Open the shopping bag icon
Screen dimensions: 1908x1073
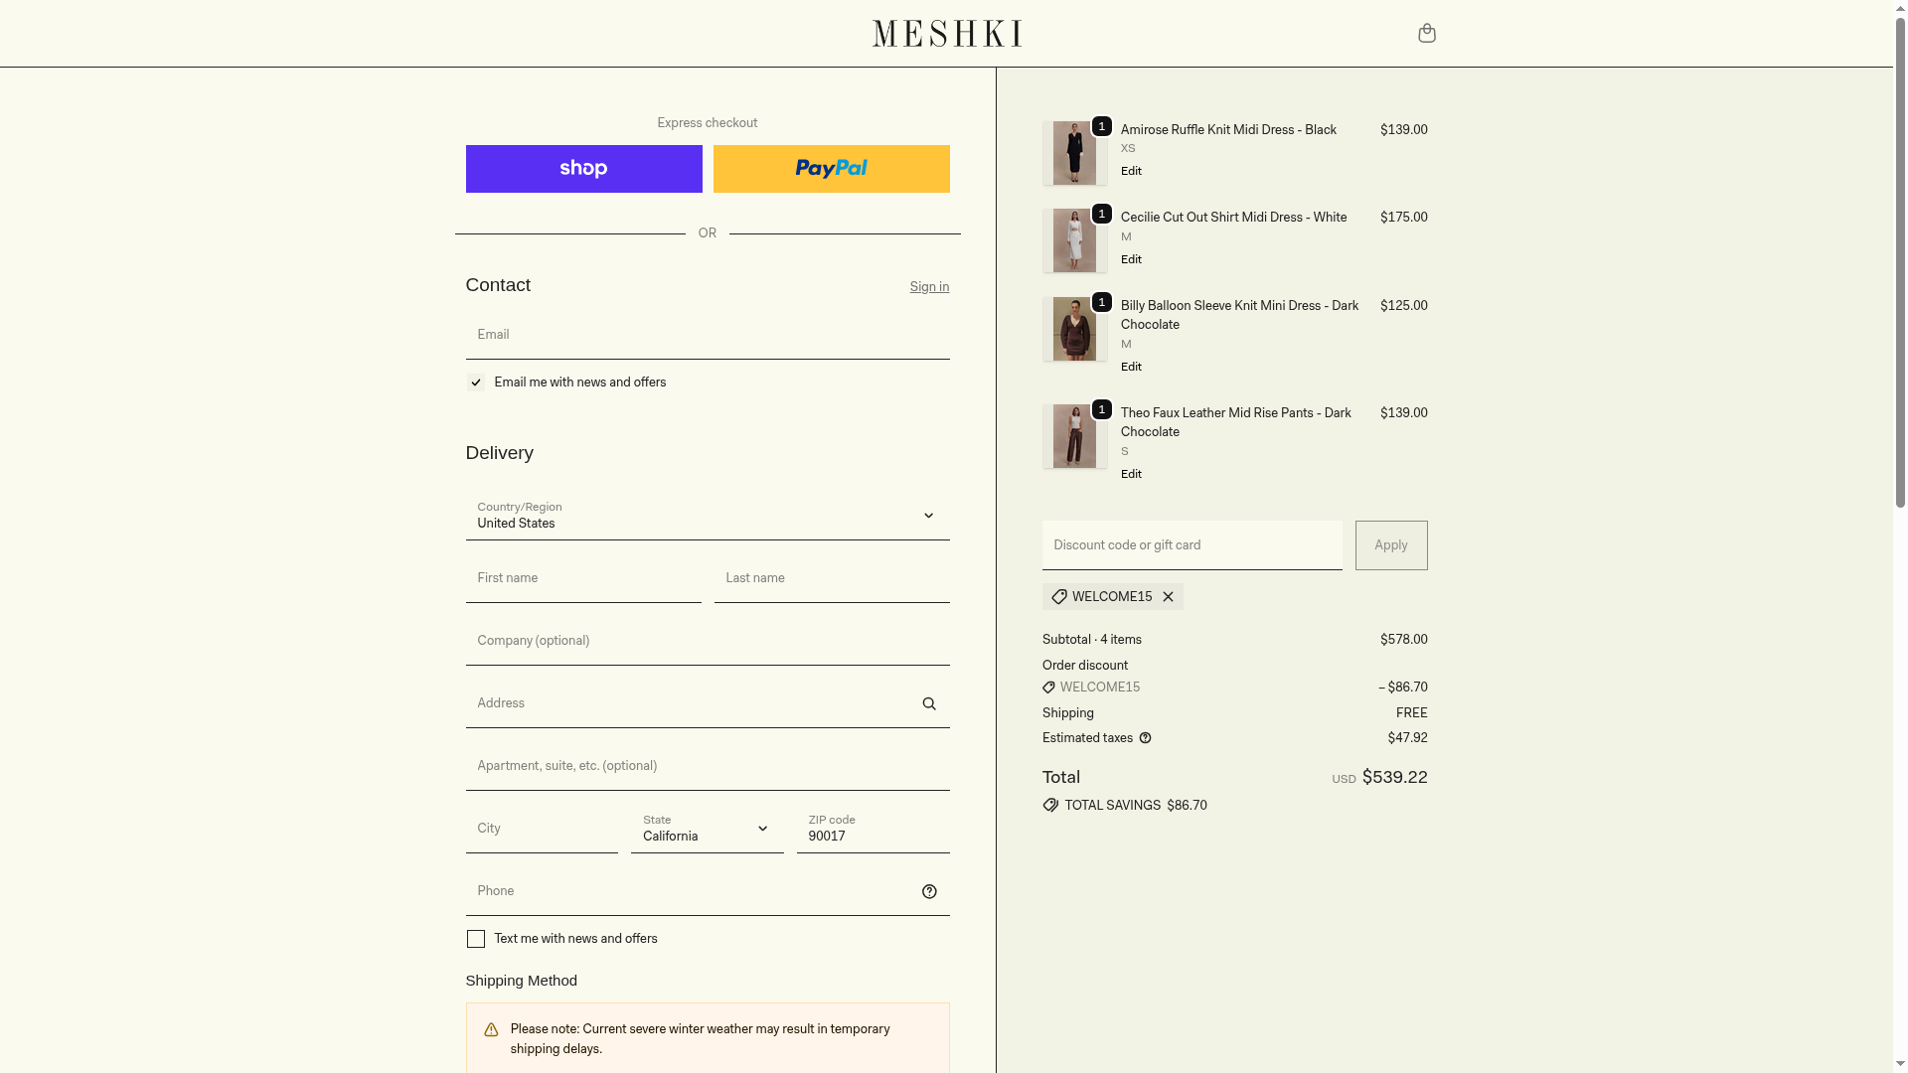1426,34
